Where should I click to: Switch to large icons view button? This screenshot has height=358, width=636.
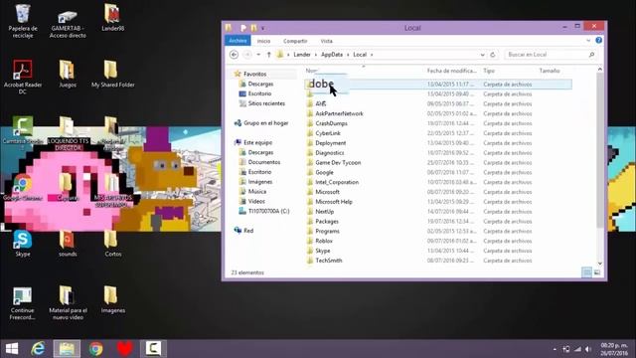597,272
